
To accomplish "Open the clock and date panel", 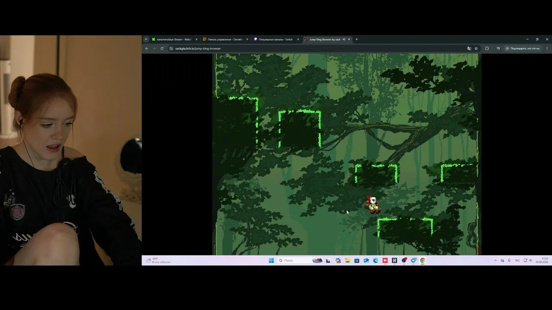I will [542, 260].
